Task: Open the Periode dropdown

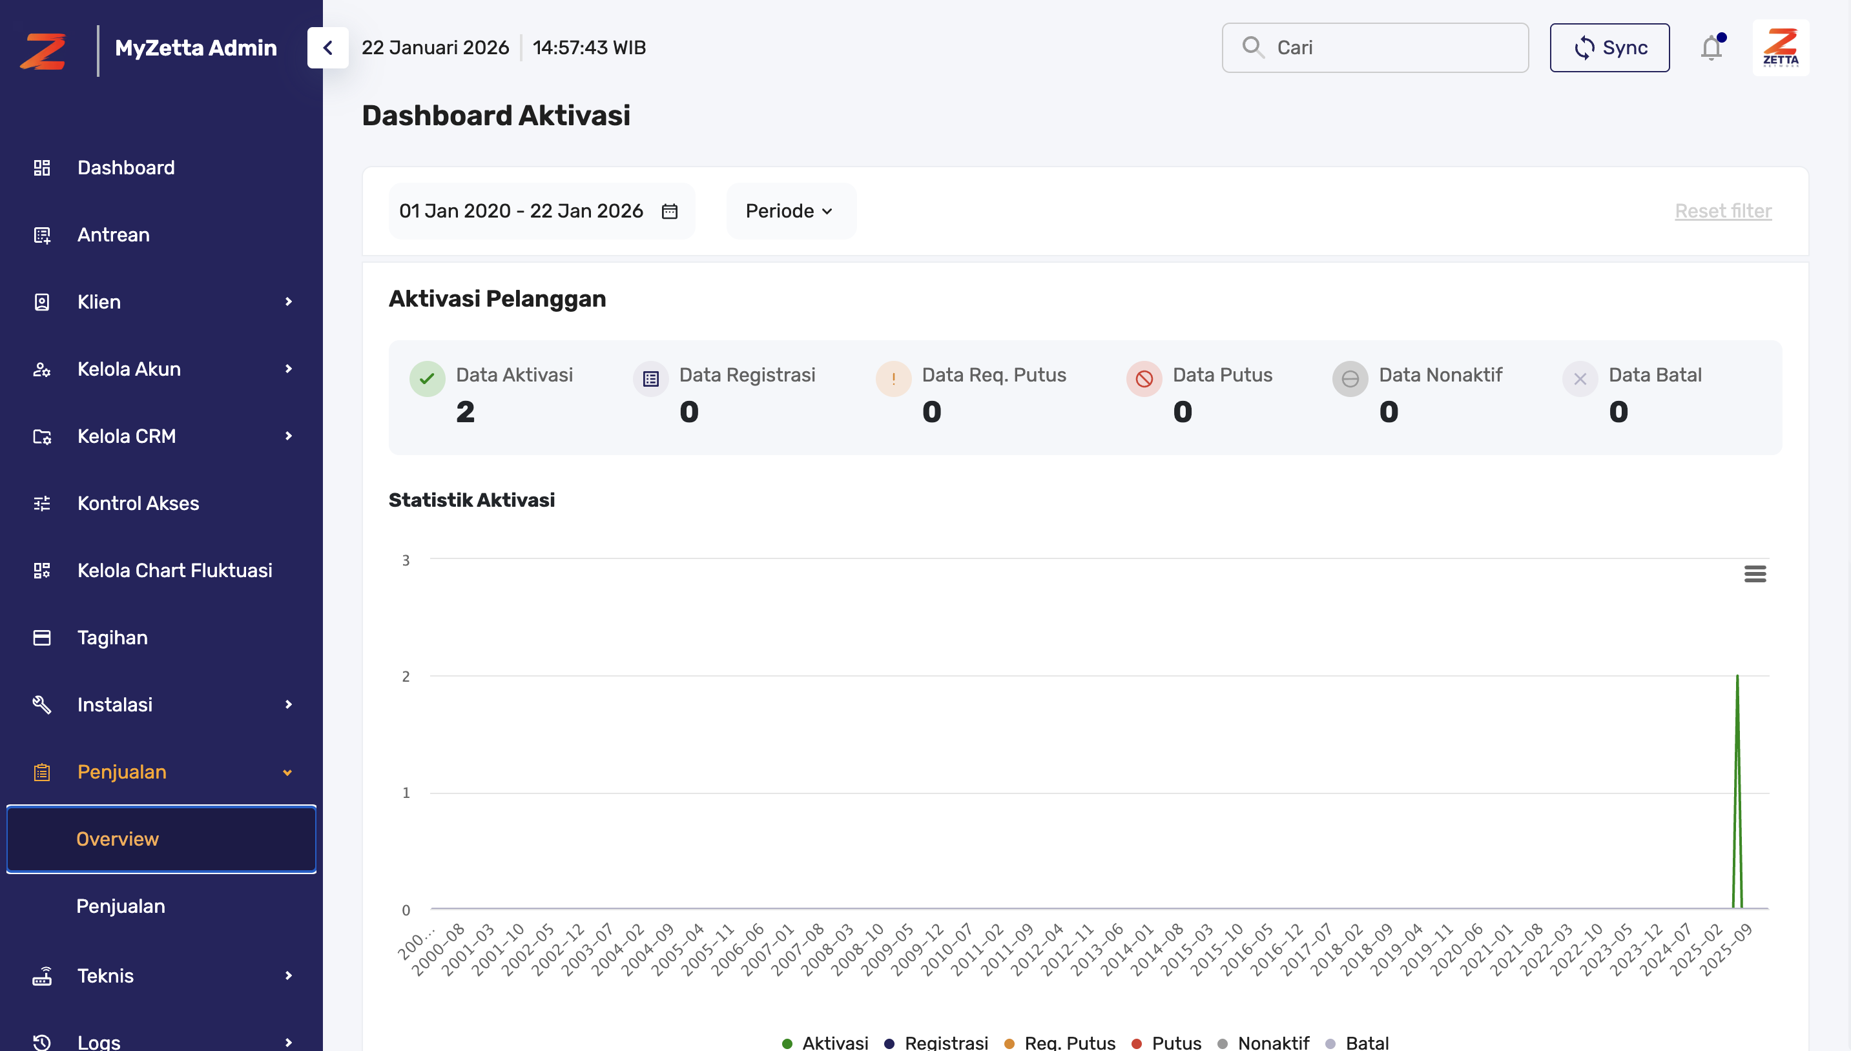Action: (791, 210)
